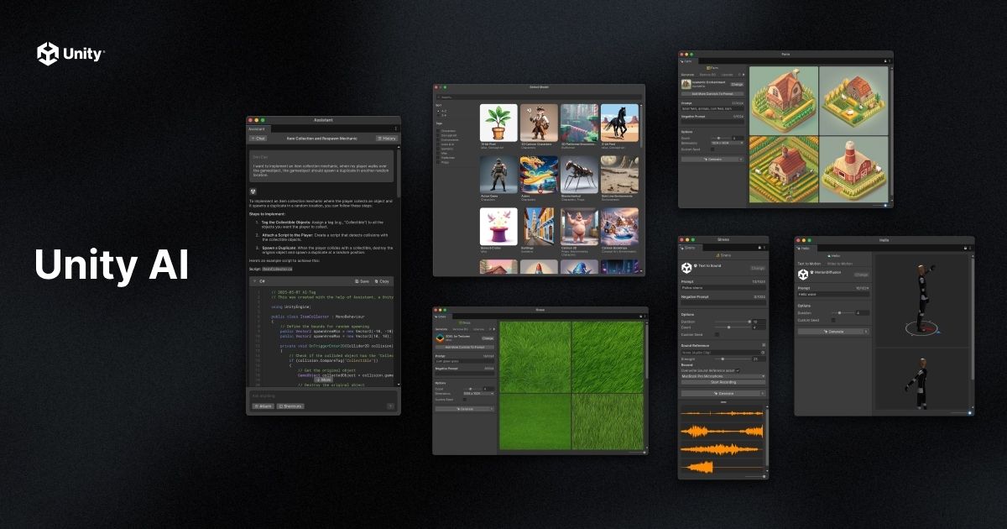This screenshot has height=529, width=1007.
Task: Click the search icon in the Generated Models window
Action: pyautogui.click(x=439, y=97)
